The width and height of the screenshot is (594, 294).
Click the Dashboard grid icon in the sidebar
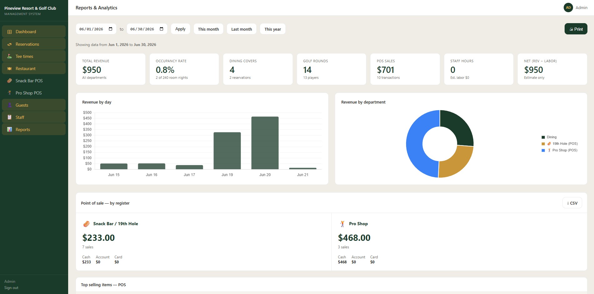tap(9, 32)
